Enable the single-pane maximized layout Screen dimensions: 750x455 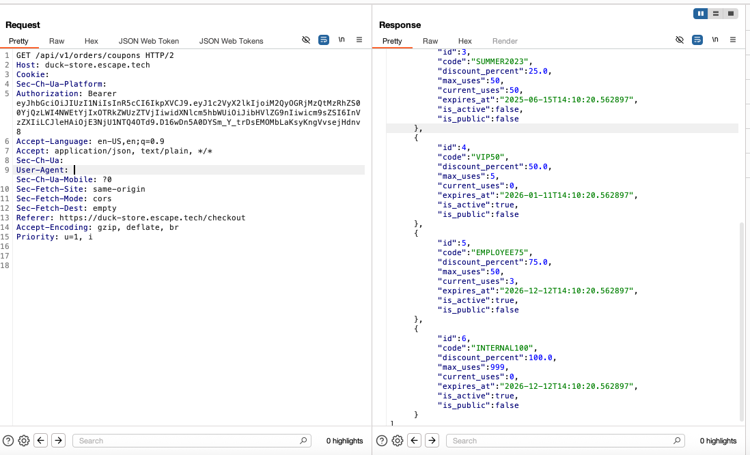pos(732,13)
